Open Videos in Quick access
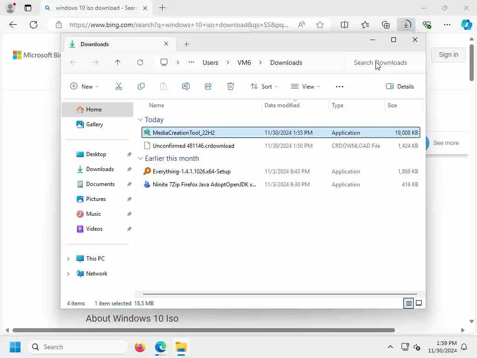Screen dimensions: 477x358 pyautogui.click(x=97, y=229)
